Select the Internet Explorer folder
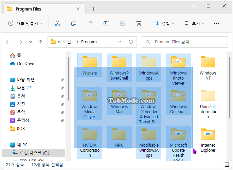Screen dimensions: 233x170 coord(208,140)
